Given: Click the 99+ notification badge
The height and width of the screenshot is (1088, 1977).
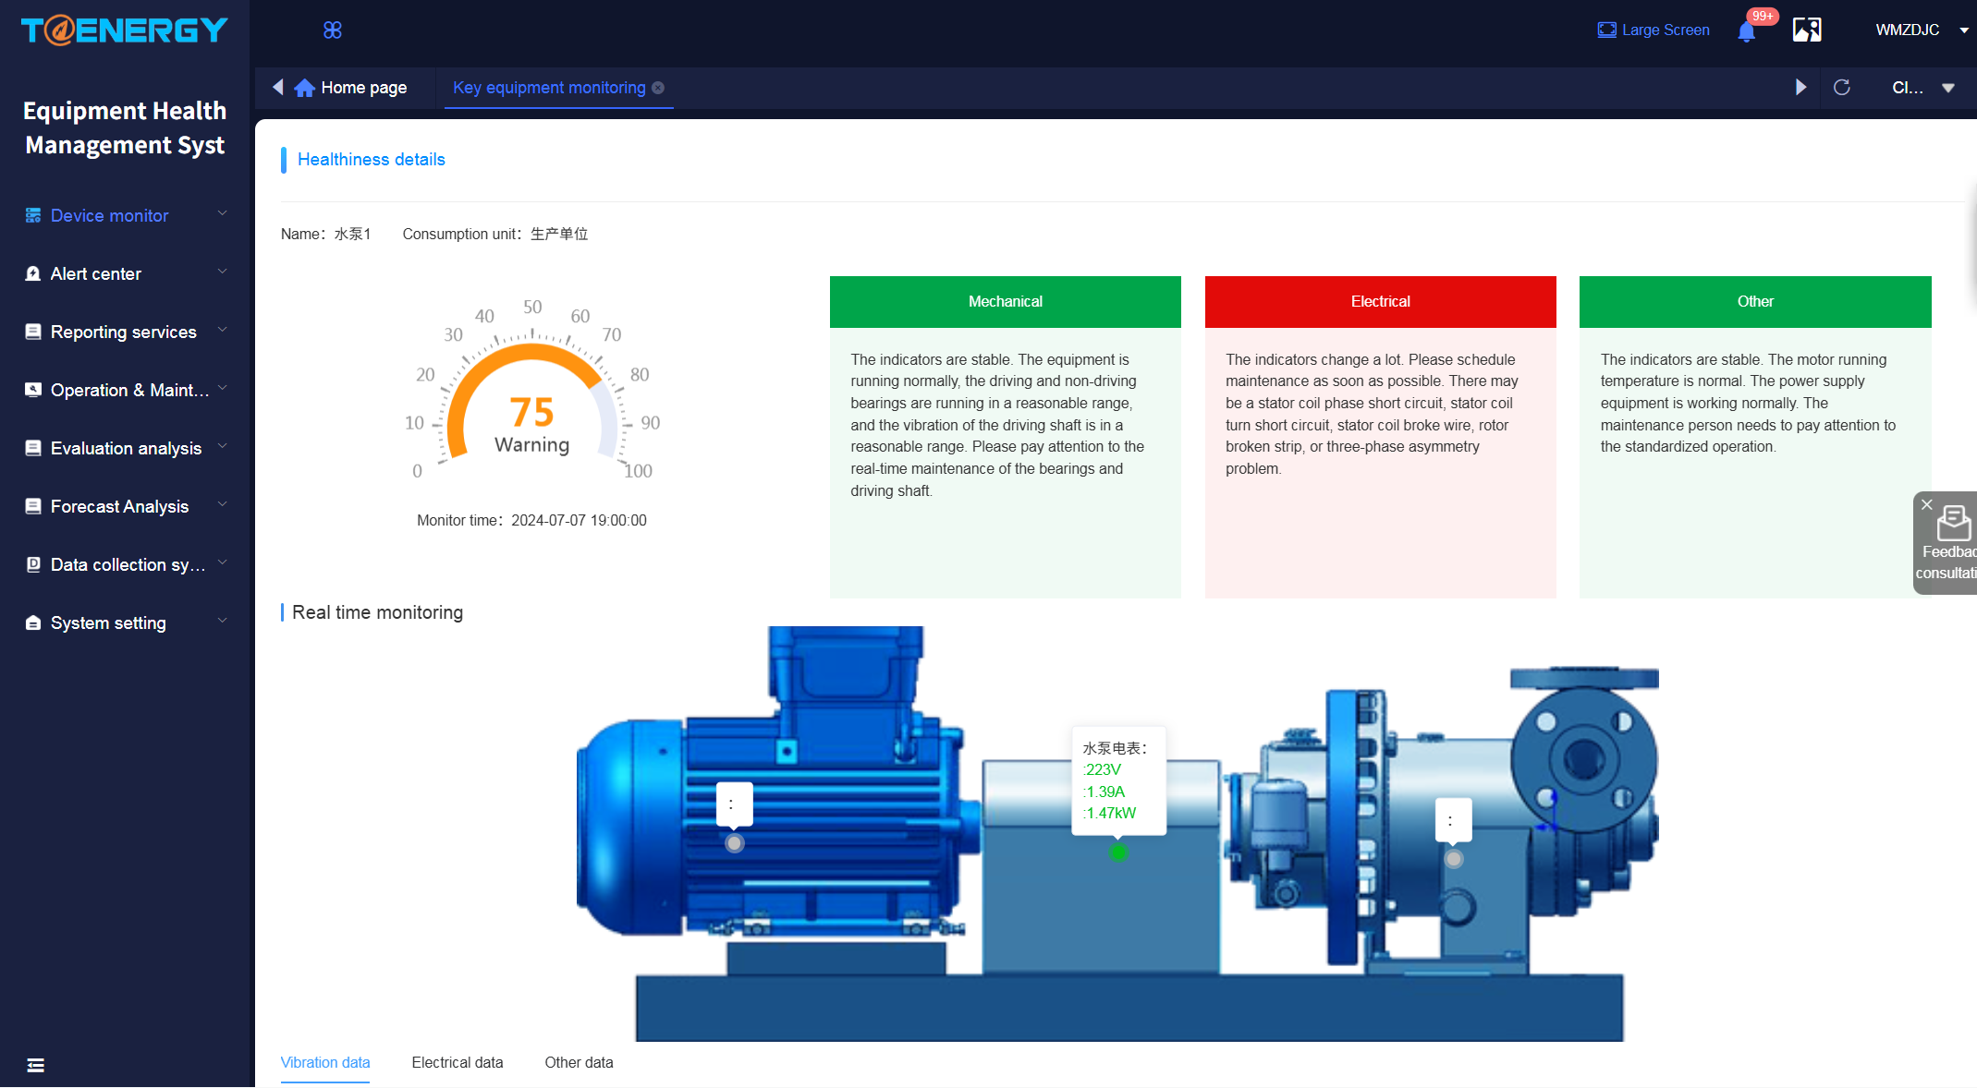Looking at the screenshot, I should tap(1763, 17).
